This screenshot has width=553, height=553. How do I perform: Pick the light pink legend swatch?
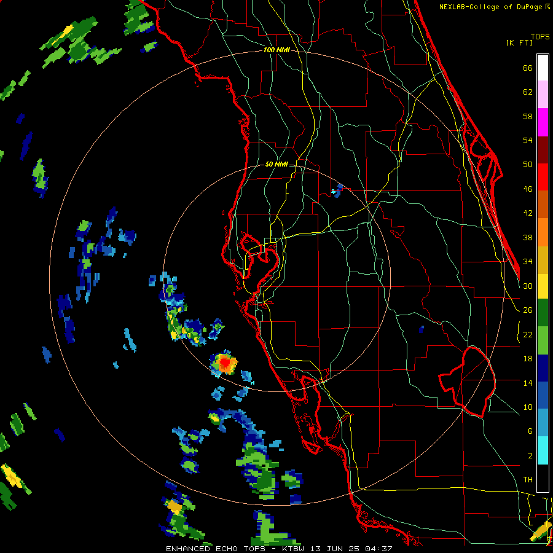[x=543, y=94]
